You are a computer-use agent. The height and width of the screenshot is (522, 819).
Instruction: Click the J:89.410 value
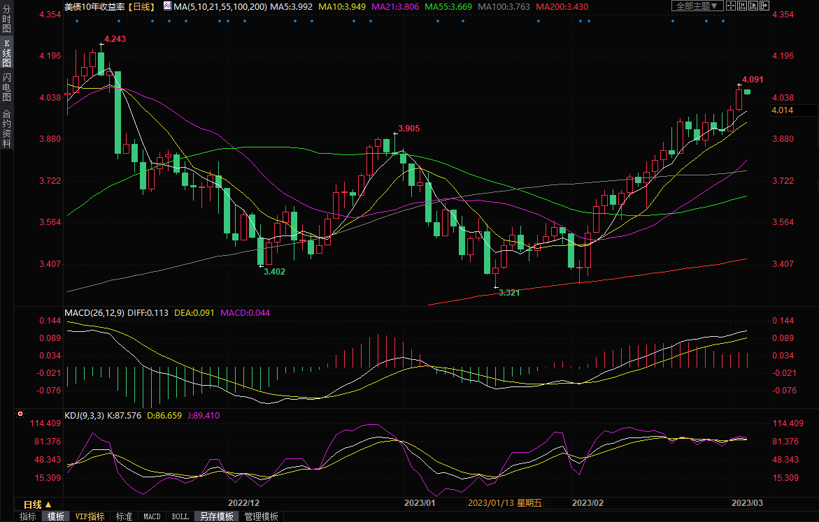coord(204,416)
